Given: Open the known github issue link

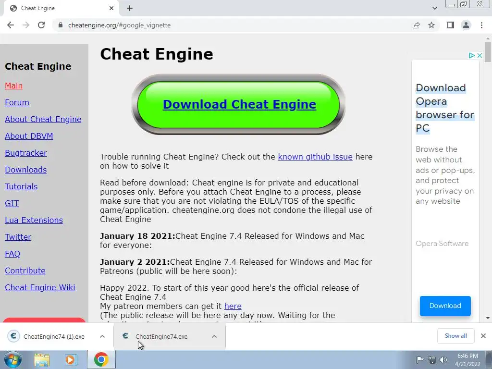Looking at the screenshot, I should click(x=315, y=157).
